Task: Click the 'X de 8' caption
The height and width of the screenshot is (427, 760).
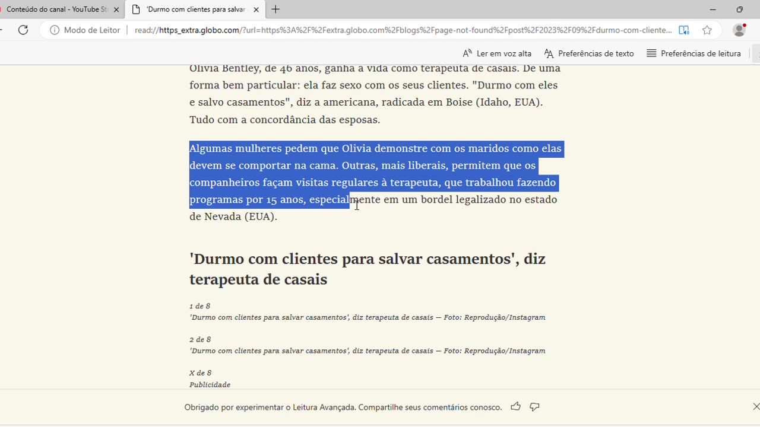Action: (200, 373)
